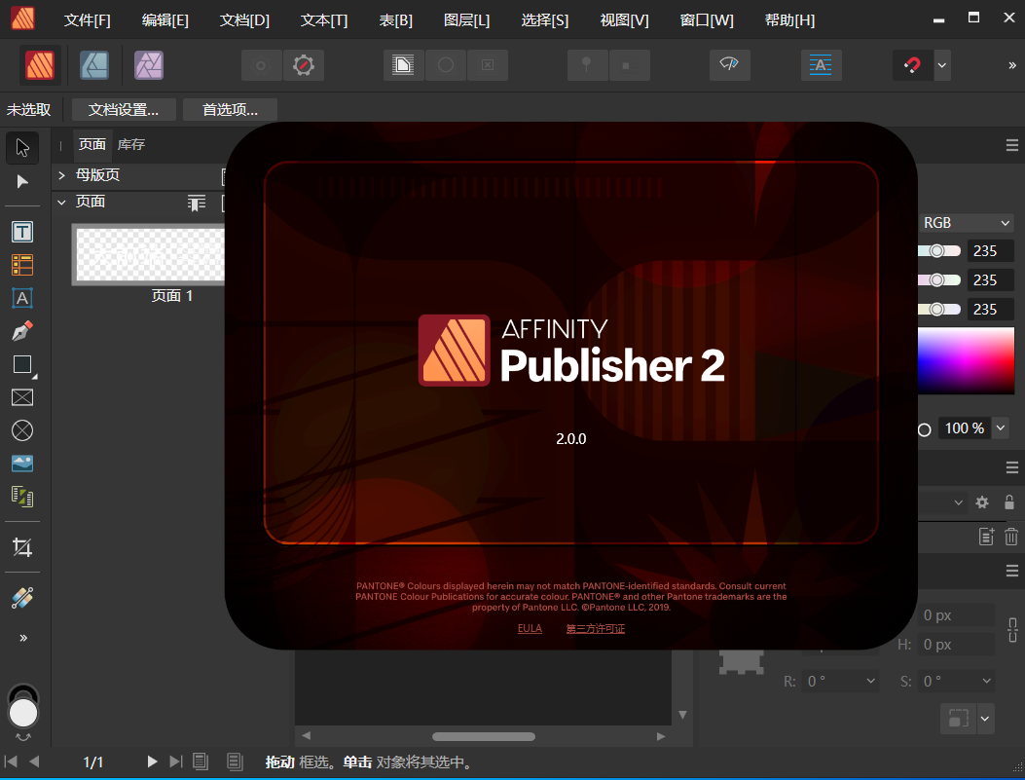
Task: Toggle single page view icon in status bar
Action: [201, 761]
